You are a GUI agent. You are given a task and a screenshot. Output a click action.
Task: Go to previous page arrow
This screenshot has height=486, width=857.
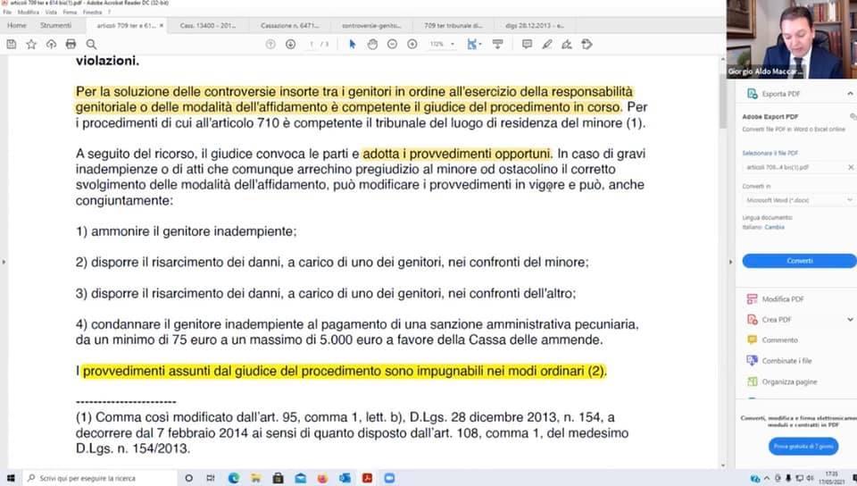point(270,45)
